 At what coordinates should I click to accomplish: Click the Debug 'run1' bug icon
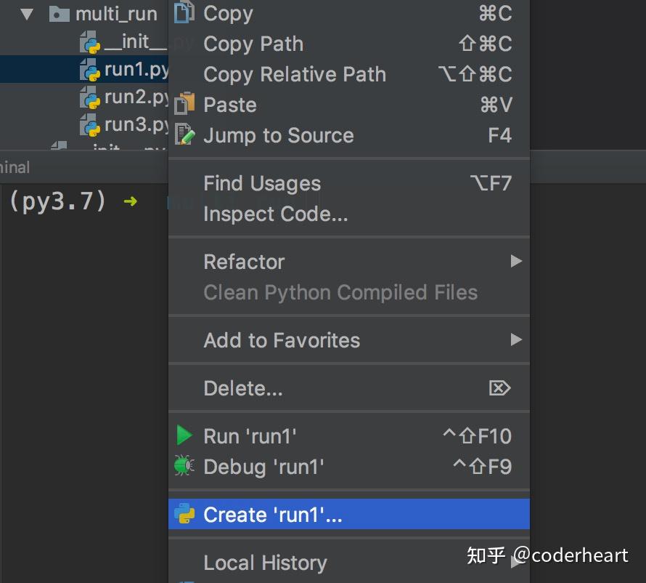click(x=184, y=466)
